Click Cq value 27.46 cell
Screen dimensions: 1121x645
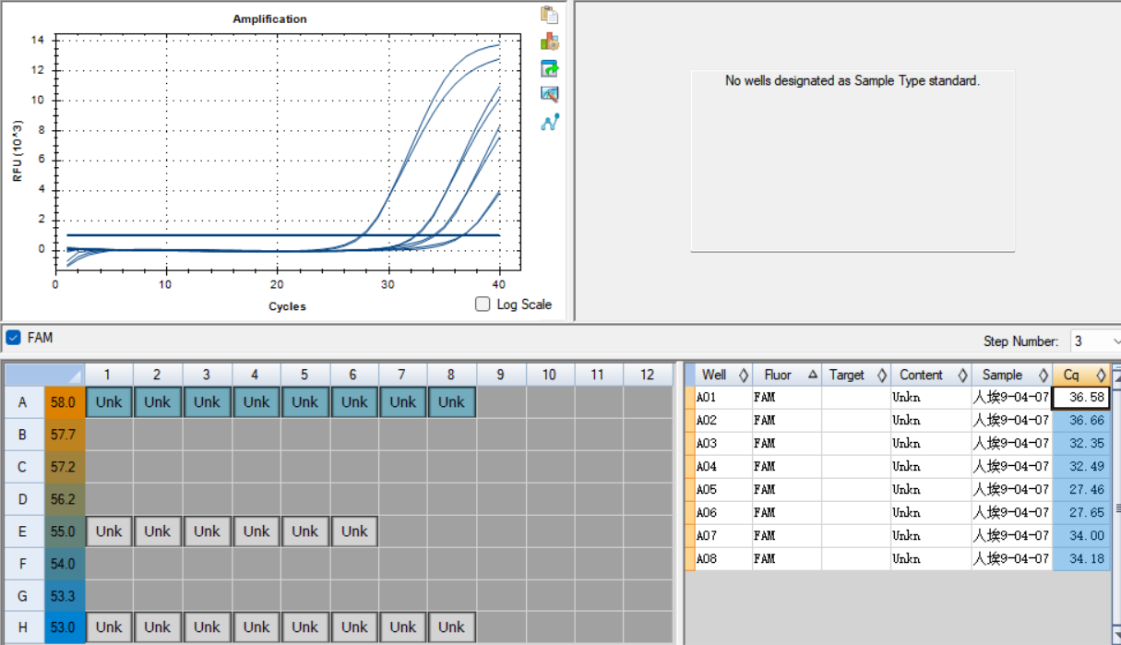[x=1081, y=490]
